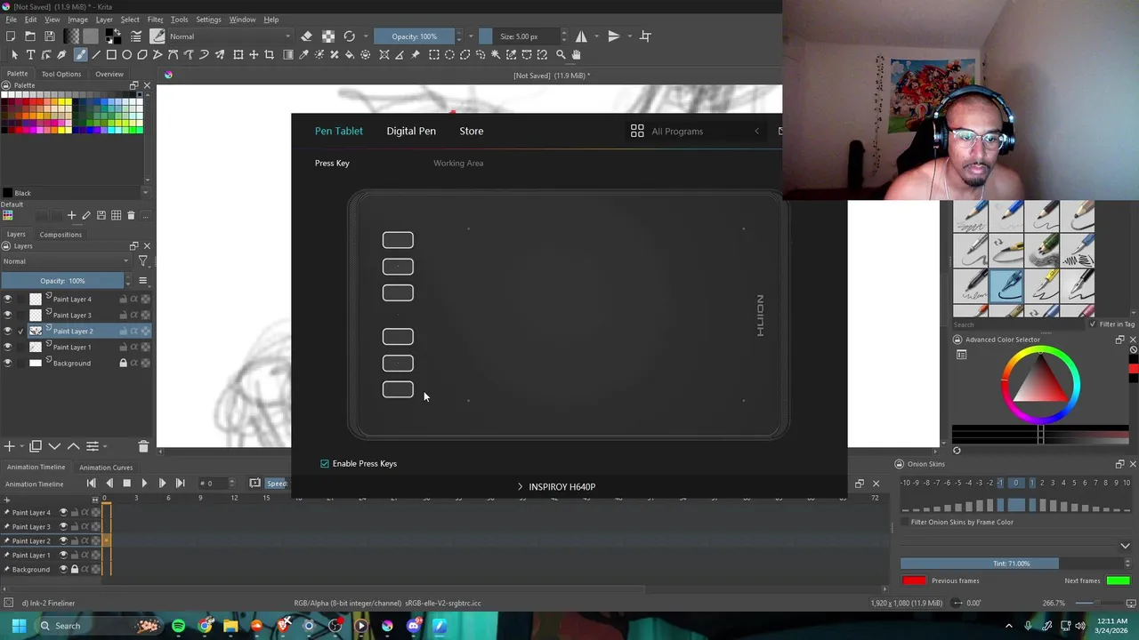Move layer up arrow in Layers panel
This screenshot has width=1139, height=640.
[x=74, y=446]
